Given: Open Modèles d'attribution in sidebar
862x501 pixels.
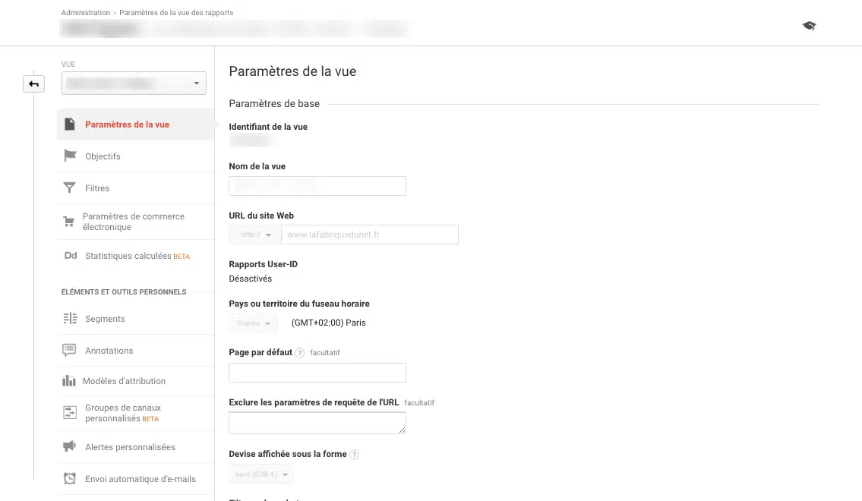Looking at the screenshot, I should coord(124,381).
